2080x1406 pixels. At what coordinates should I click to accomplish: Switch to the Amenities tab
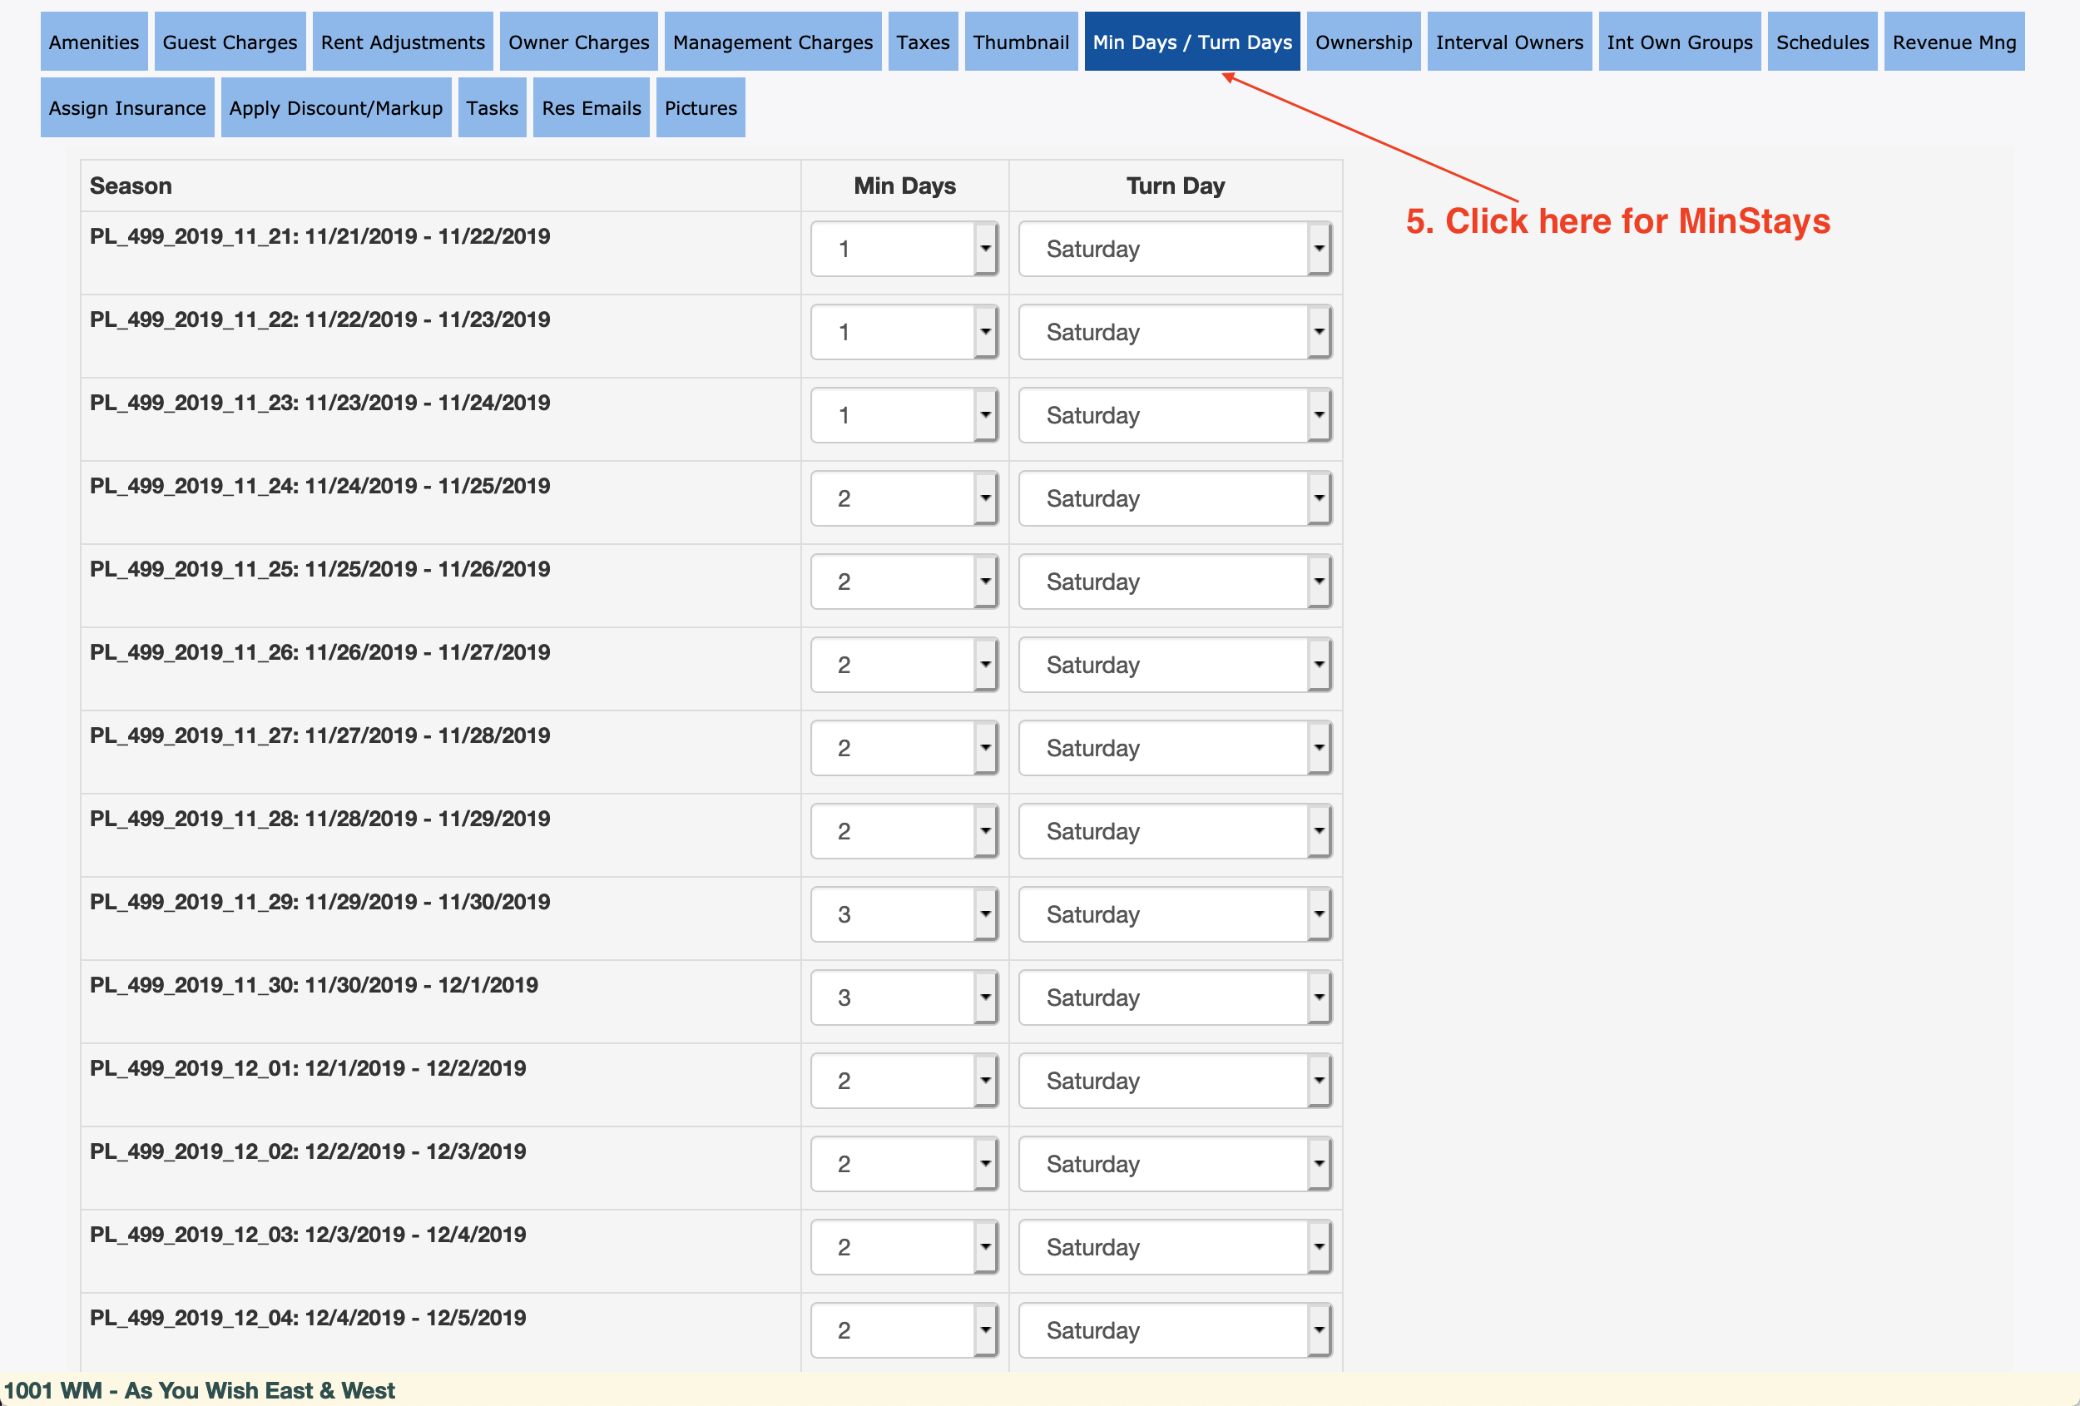coord(94,42)
